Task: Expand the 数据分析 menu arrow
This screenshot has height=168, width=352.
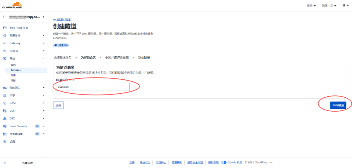Action: tap(44, 35)
